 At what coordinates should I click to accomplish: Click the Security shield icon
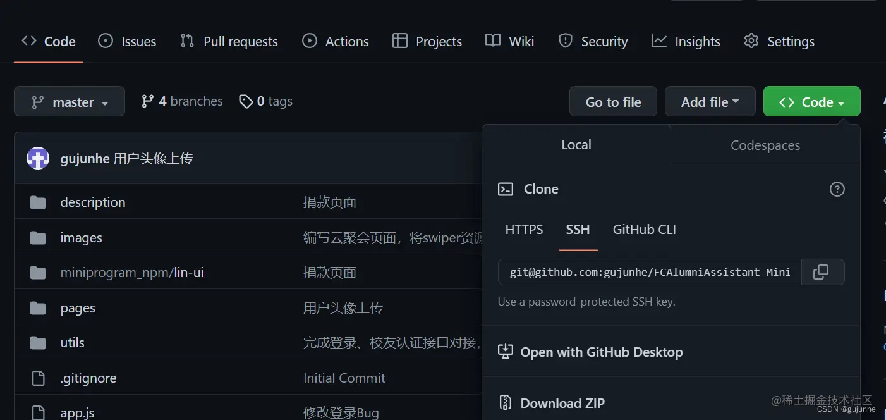pos(566,41)
